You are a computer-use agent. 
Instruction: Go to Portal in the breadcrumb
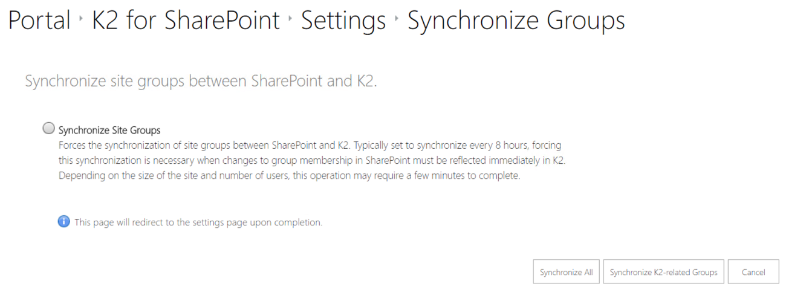39,21
